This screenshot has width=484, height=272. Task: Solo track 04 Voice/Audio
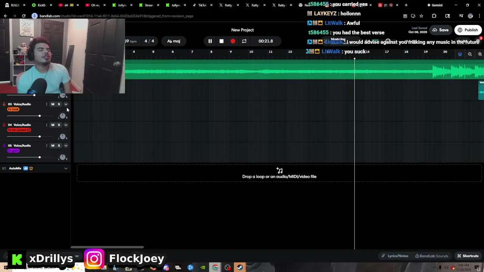coord(59,125)
